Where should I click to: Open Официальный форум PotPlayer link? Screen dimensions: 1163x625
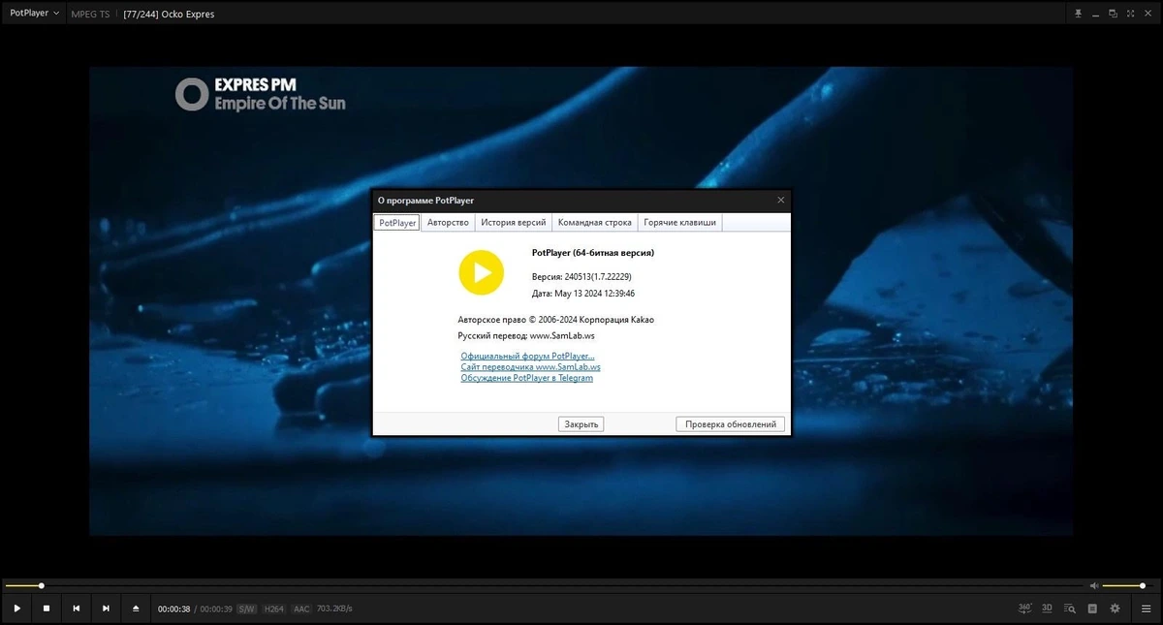tap(528, 357)
